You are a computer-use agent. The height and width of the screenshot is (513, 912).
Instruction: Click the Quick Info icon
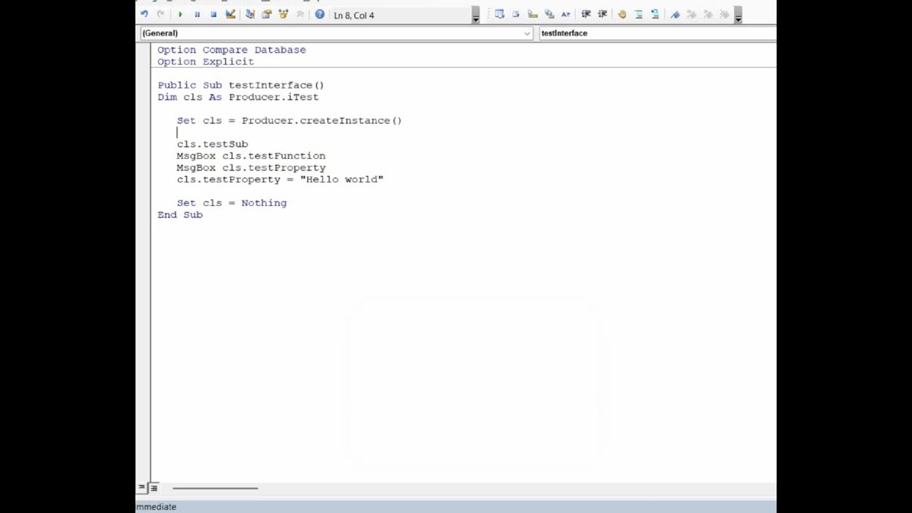point(532,14)
